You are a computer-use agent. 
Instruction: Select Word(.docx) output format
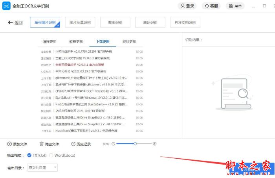point(51,155)
